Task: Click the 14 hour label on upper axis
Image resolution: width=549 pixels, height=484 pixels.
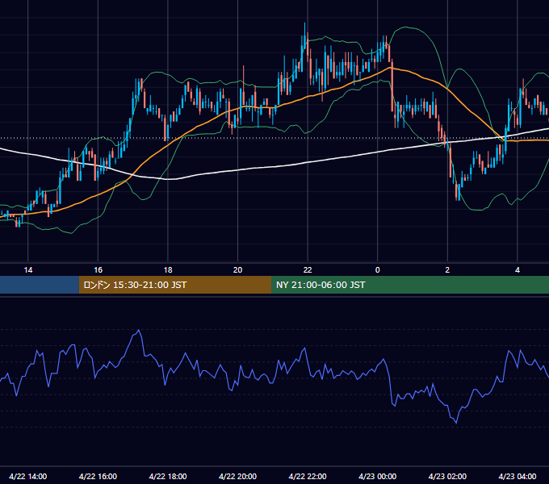Action: [x=28, y=270]
